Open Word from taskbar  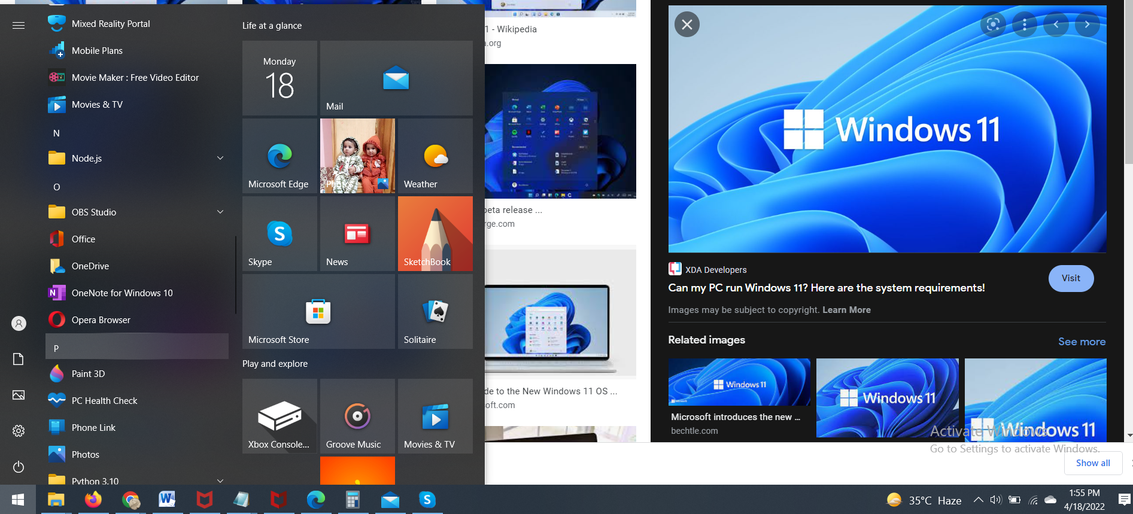[168, 500]
